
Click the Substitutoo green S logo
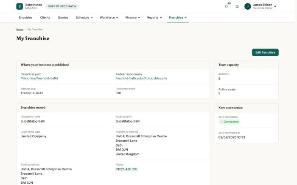tap(20, 6)
